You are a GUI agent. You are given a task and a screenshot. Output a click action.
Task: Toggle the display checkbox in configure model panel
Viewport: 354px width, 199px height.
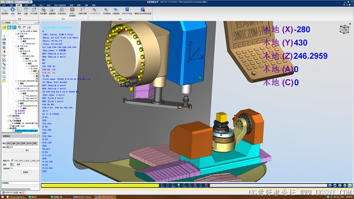(24, 150)
